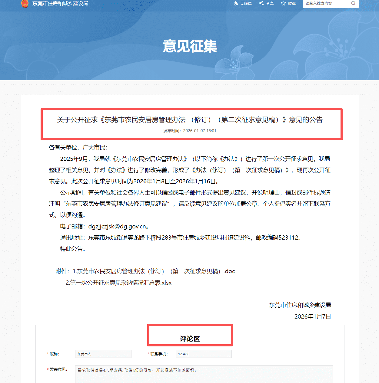The height and width of the screenshot is (383, 379).
Task: Click the publish time 2026-01-07 16:01
Action: click(x=200, y=131)
